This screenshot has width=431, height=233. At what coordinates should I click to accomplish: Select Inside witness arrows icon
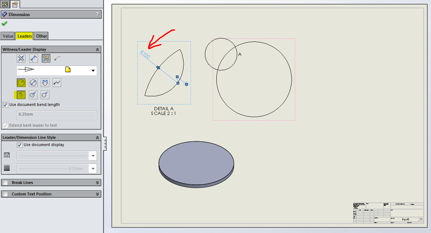[33, 58]
